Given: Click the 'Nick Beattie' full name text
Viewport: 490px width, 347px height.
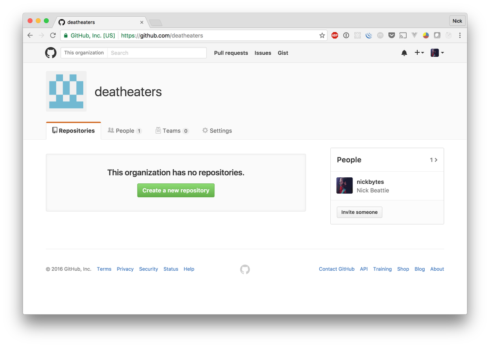Looking at the screenshot, I should pyautogui.click(x=373, y=190).
